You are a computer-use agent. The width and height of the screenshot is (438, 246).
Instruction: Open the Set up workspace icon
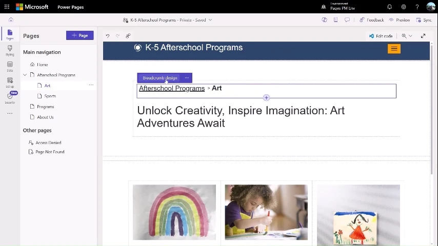click(x=10, y=82)
